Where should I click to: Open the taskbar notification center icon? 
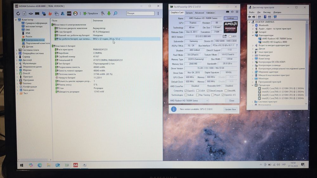coord(303,165)
